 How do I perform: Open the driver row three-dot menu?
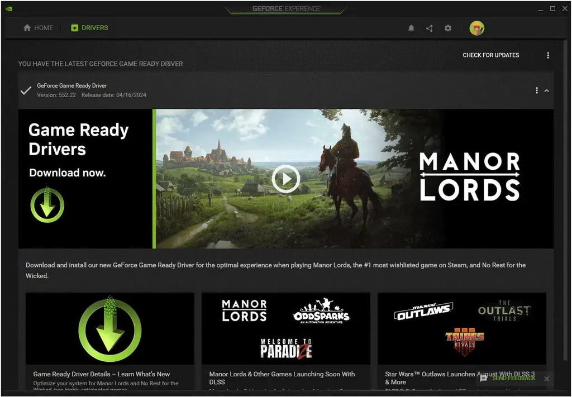coord(537,90)
